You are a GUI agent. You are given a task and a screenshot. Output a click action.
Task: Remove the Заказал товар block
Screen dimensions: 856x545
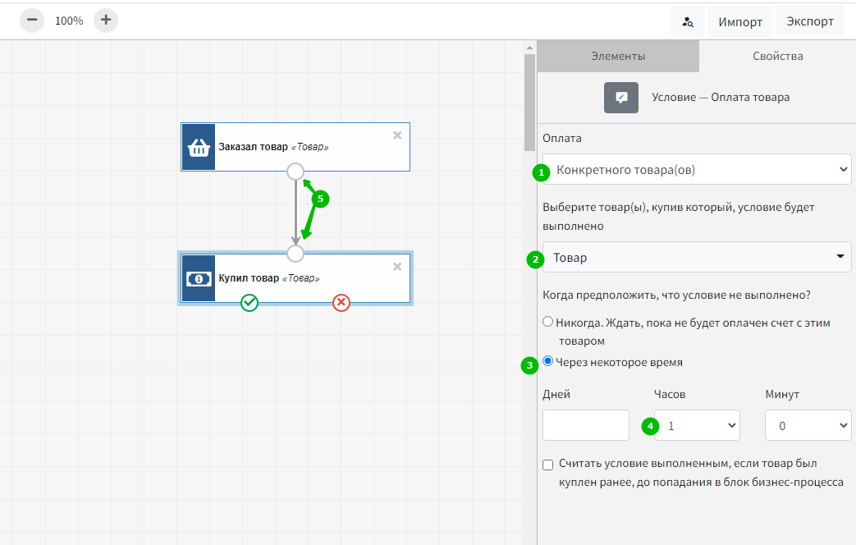pyautogui.click(x=397, y=135)
